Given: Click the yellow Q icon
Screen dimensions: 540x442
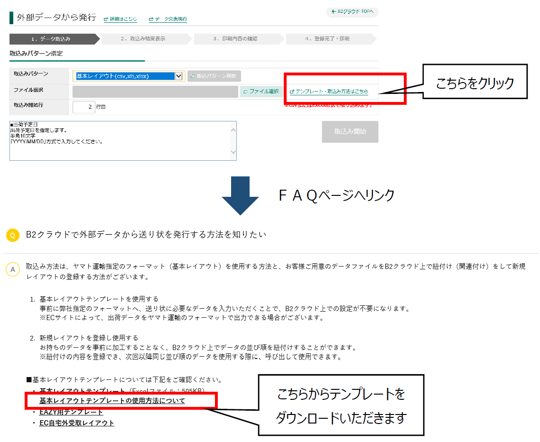Looking at the screenshot, I should [13, 235].
